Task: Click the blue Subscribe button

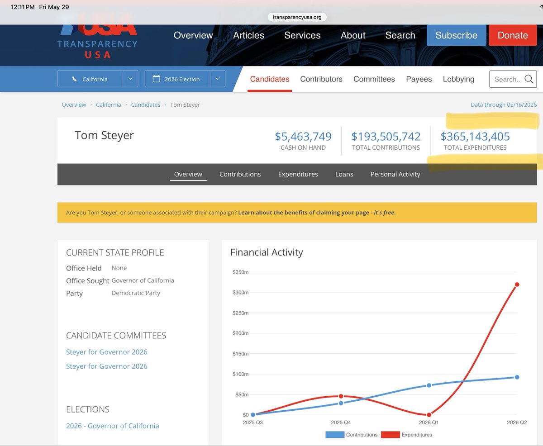Action: coord(456,35)
